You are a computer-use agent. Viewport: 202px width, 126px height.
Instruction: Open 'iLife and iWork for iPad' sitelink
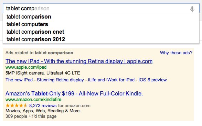(x=111, y=80)
